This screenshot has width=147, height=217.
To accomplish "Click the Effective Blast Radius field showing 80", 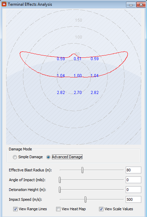I will pos(133,170).
